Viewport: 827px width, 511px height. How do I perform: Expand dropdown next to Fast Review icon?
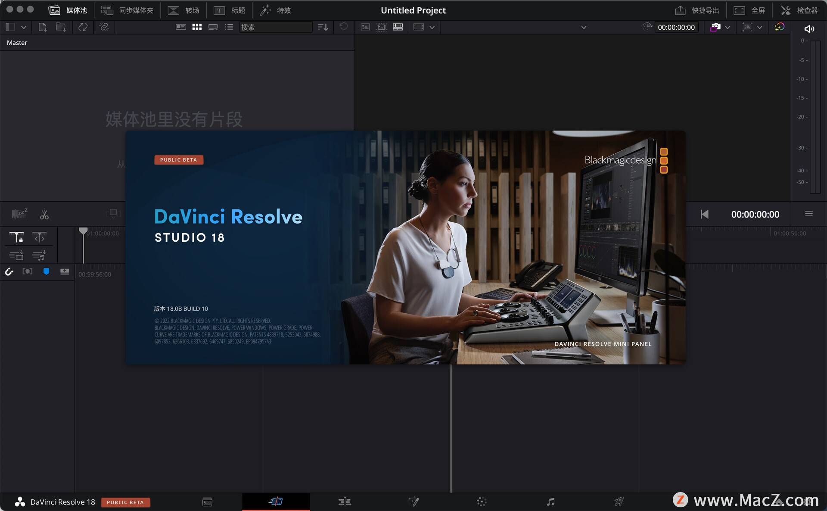click(x=760, y=27)
